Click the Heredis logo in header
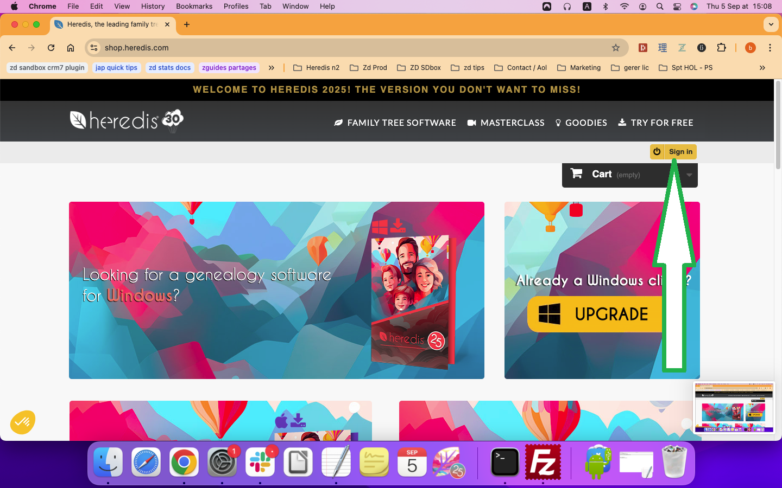 pyautogui.click(x=127, y=120)
